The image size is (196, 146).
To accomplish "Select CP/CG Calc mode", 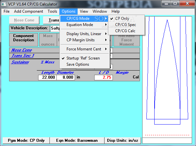I will pos(127,31).
